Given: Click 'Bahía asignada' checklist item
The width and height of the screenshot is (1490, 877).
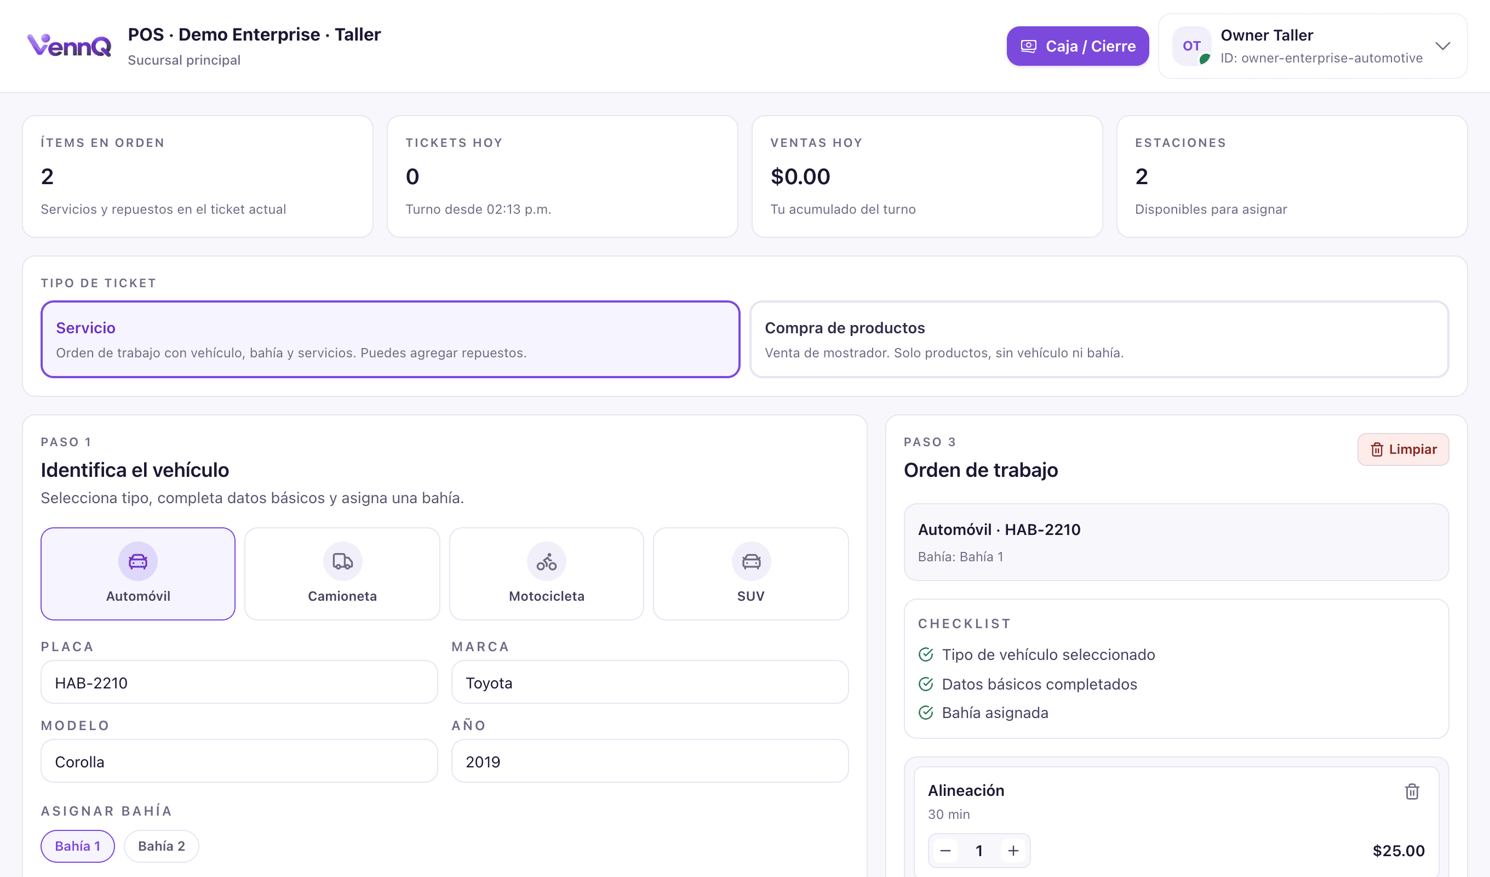Looking at the screenshot, I should click(983, 713).
